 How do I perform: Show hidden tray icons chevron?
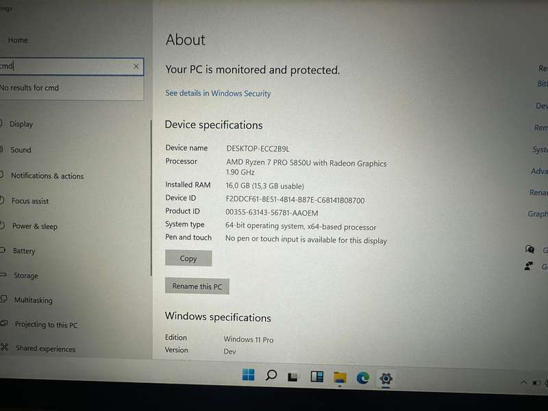523,382
